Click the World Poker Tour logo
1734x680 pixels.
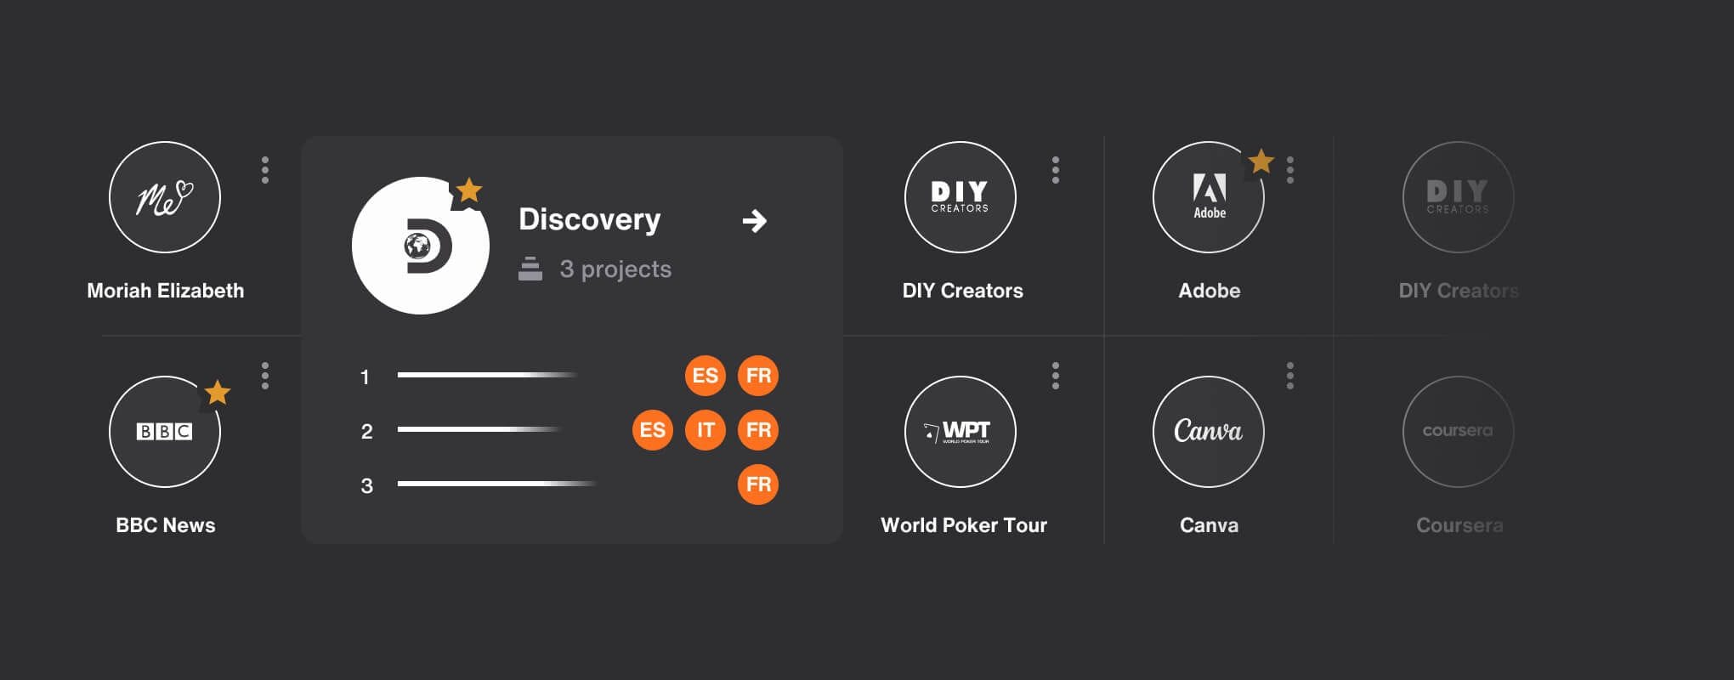(960, 432)
